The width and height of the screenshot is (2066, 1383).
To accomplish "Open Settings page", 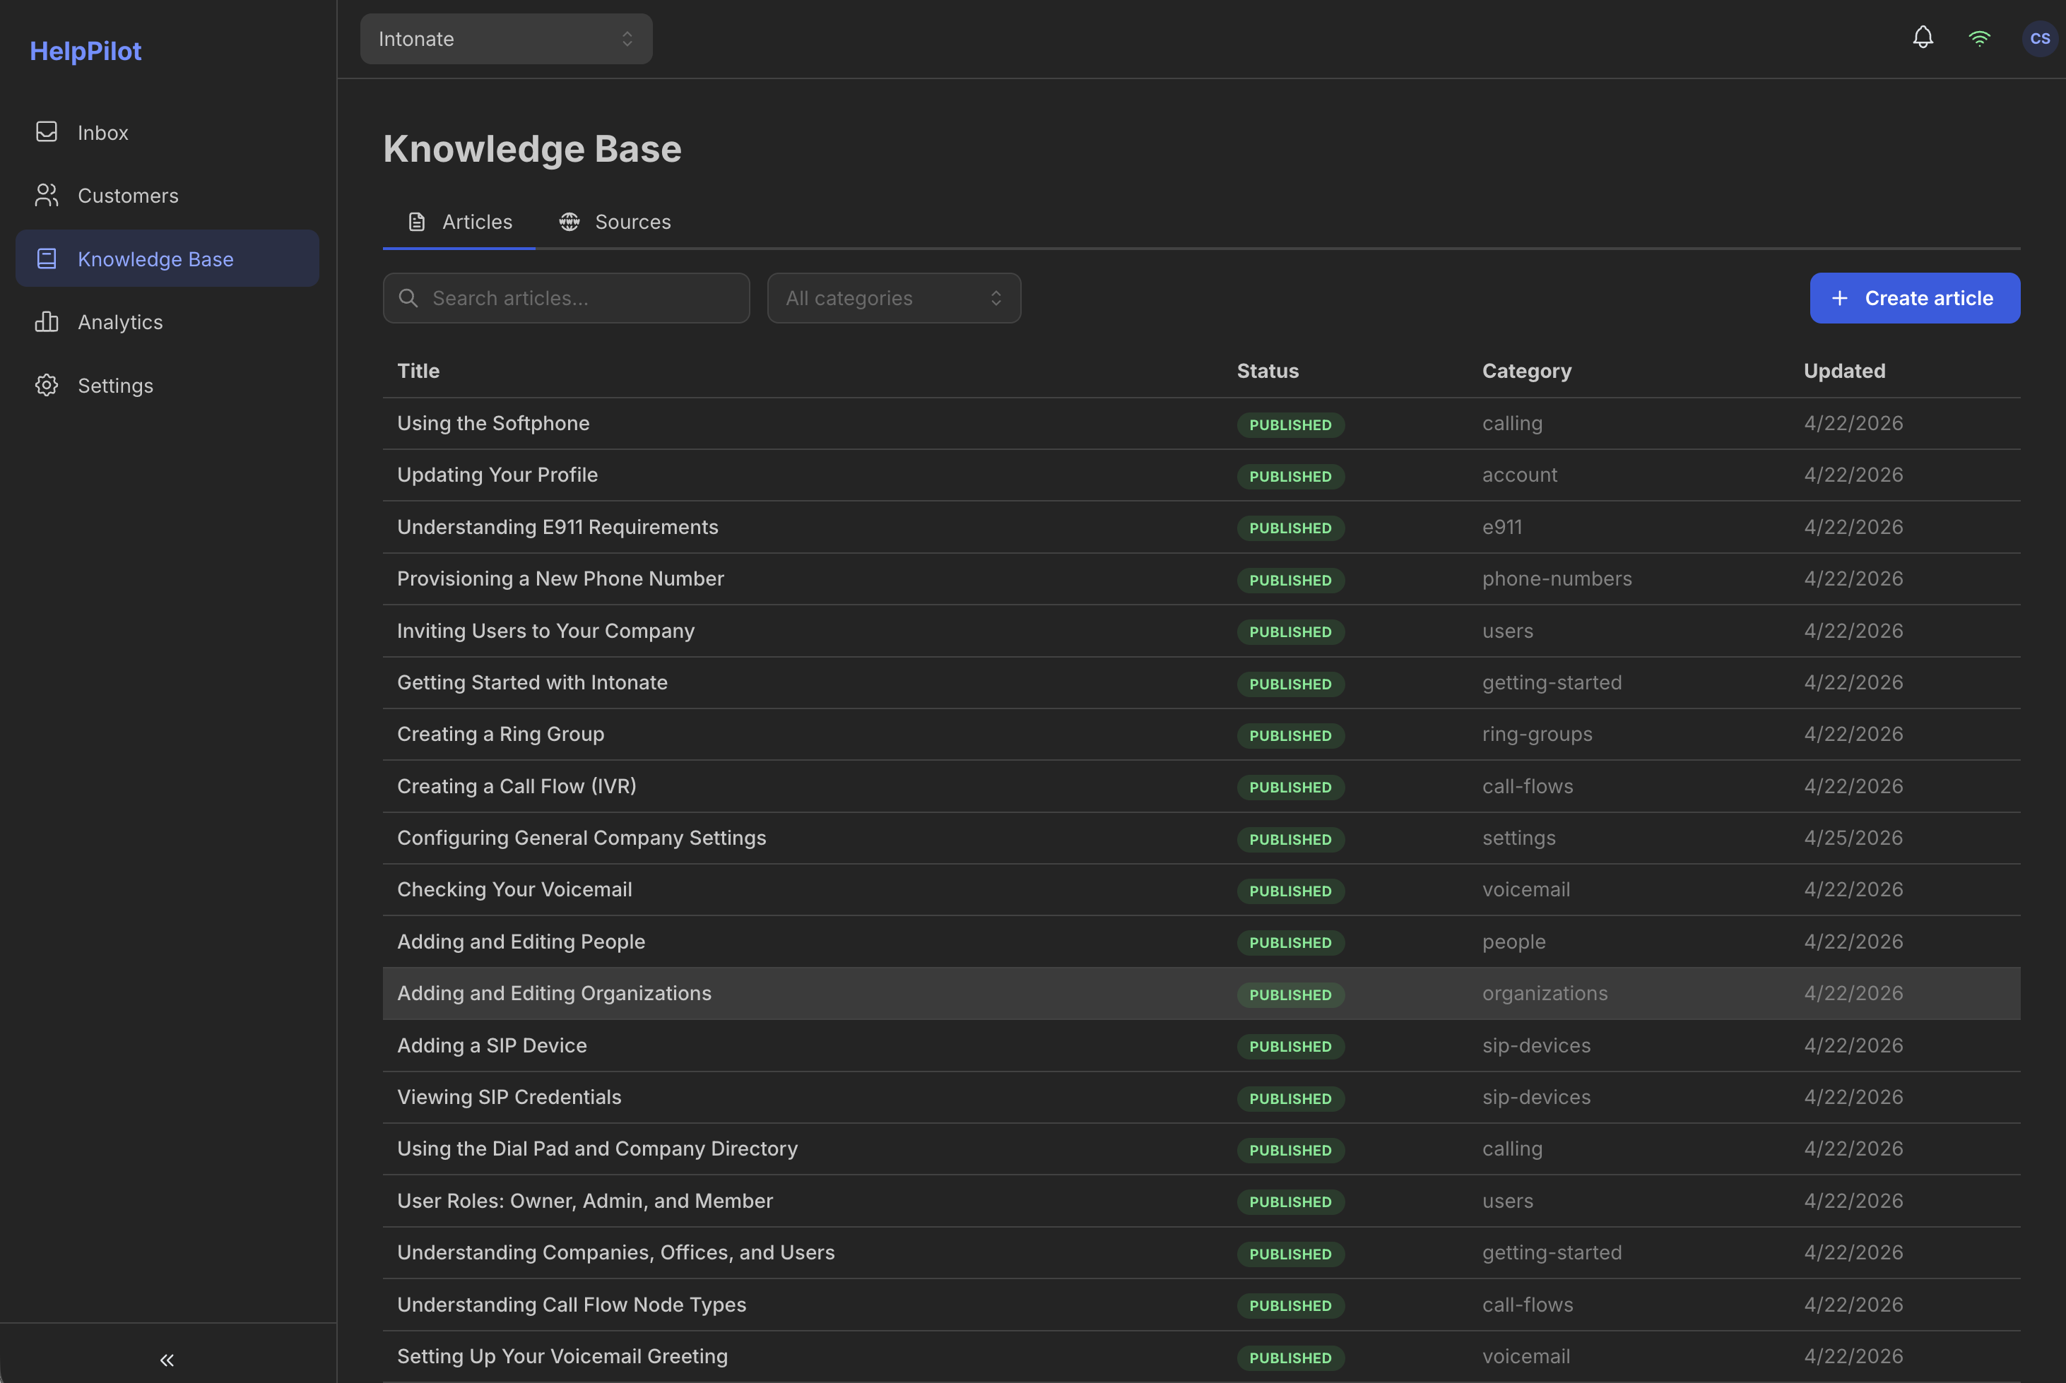I will pyautogui.click(x=167, y=386).
